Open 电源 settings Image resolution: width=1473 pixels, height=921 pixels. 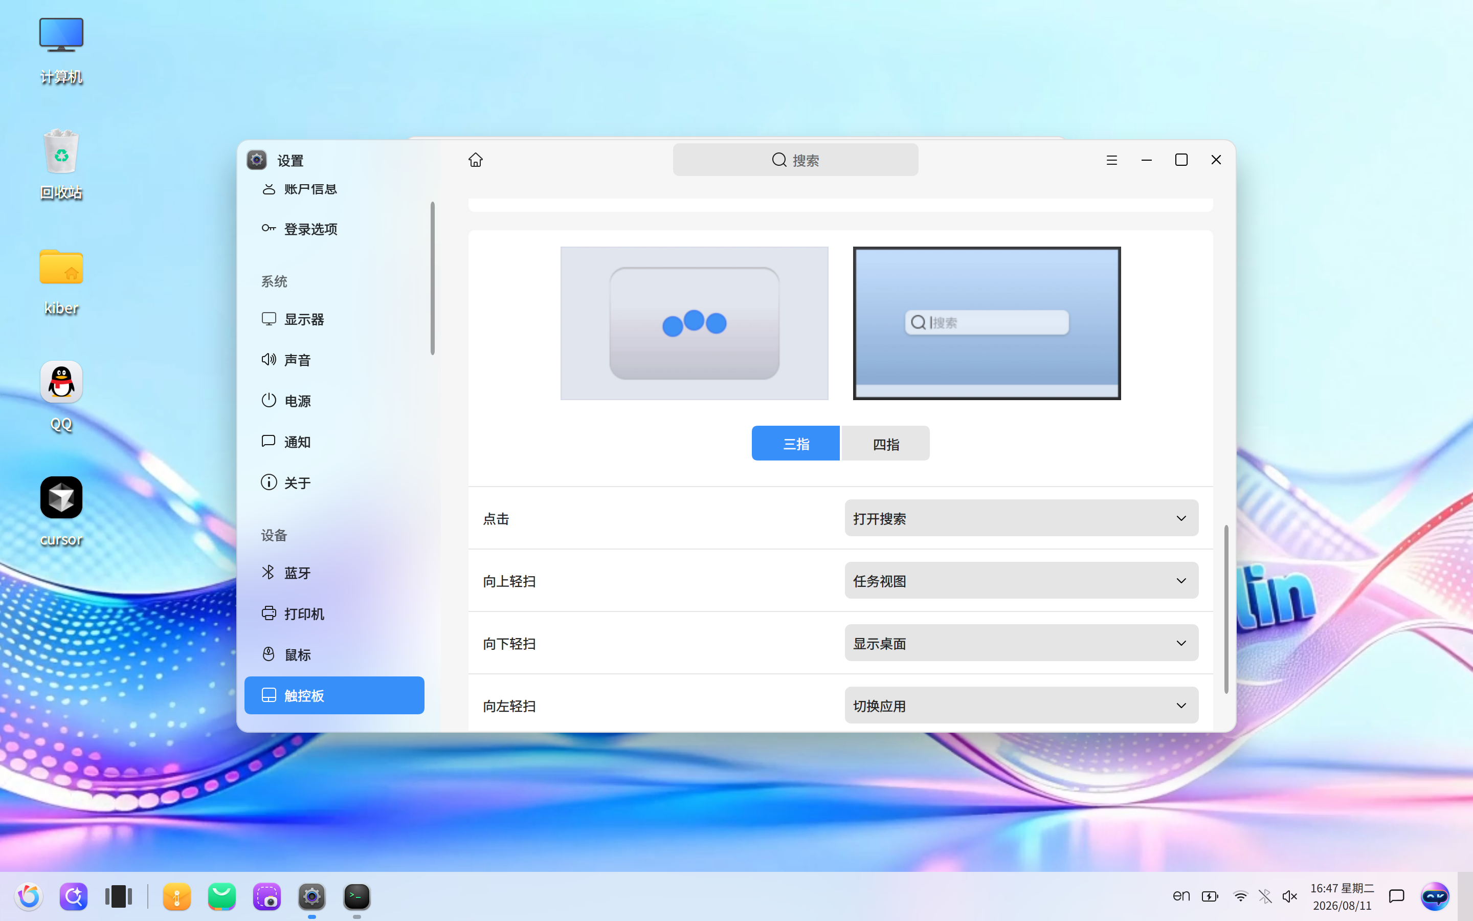334,401
